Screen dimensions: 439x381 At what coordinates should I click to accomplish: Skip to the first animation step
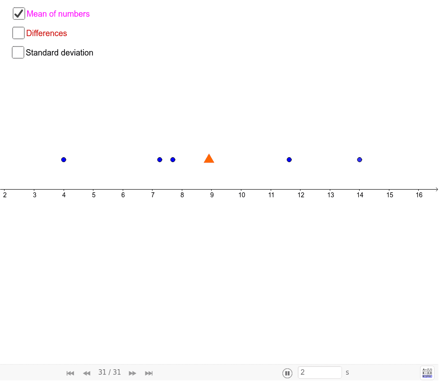coord(70,373)
